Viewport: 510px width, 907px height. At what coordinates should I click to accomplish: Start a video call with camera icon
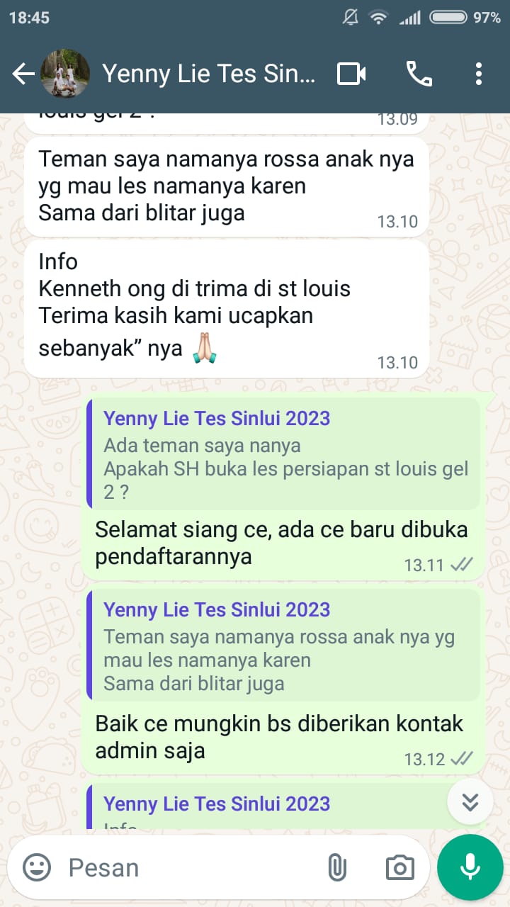[351, 74]
